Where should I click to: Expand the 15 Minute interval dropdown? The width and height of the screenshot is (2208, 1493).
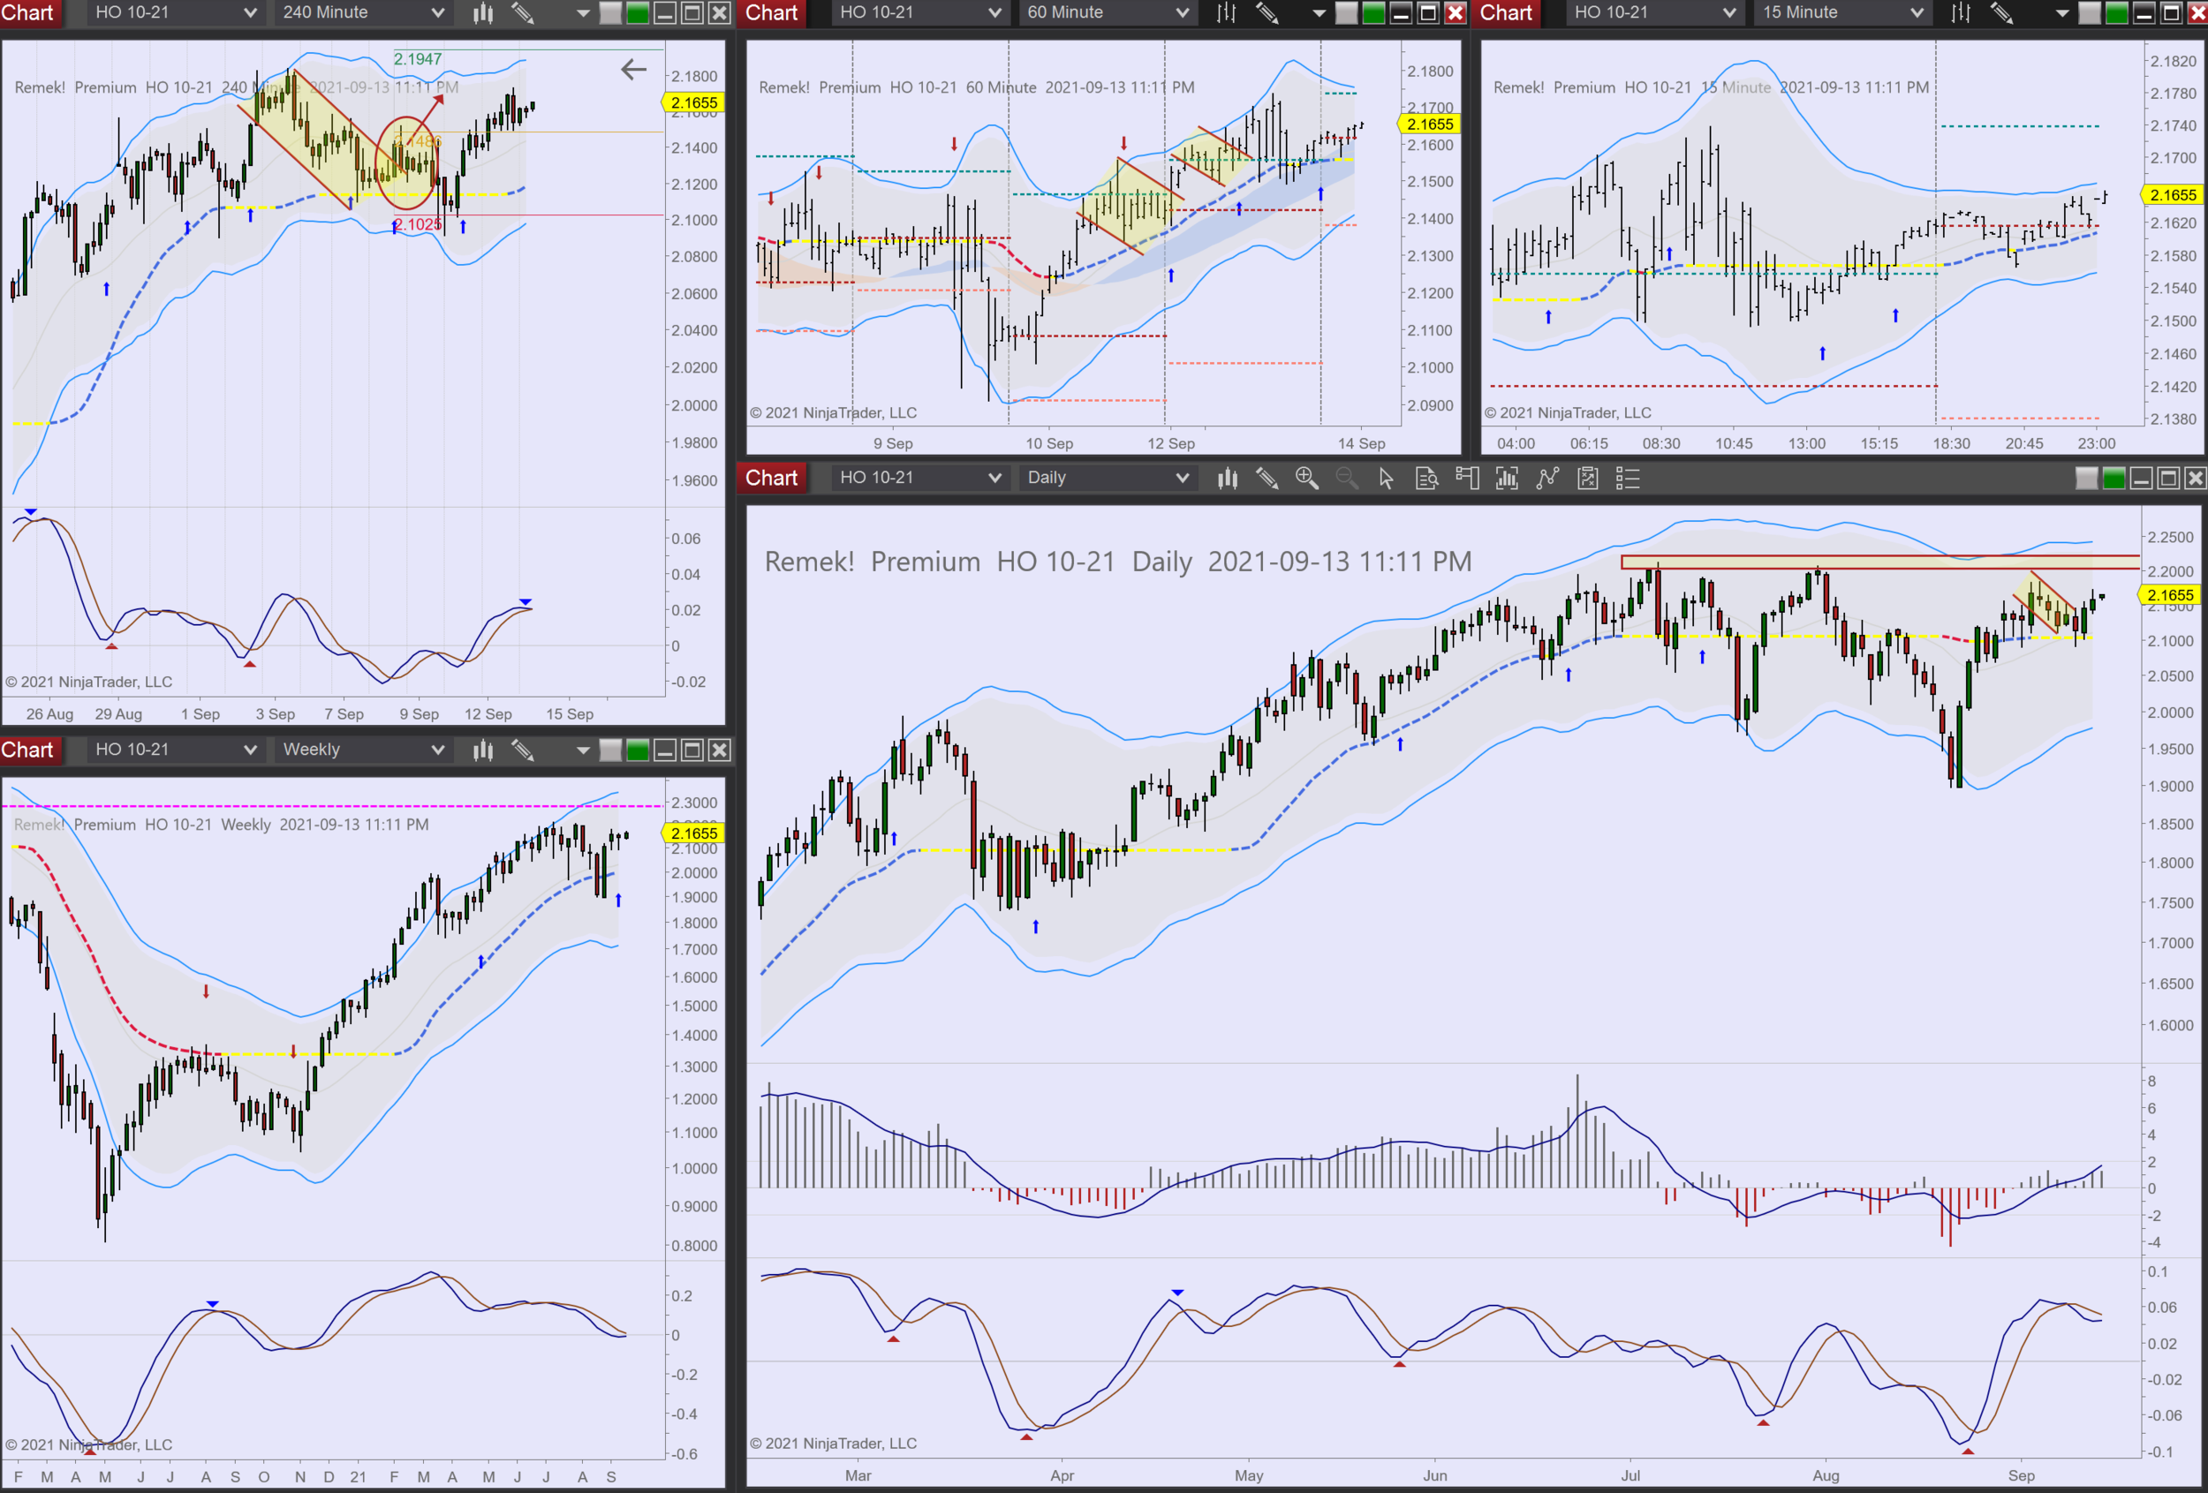click(1842, 13)
